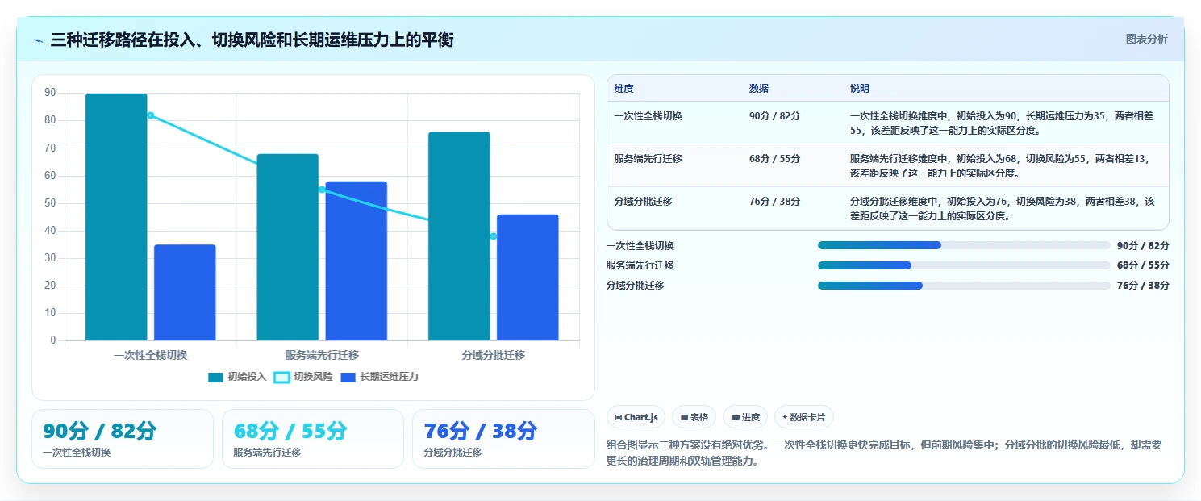
Task: Click the chart title about 三种迁移路径
Action: click(252, 40)
